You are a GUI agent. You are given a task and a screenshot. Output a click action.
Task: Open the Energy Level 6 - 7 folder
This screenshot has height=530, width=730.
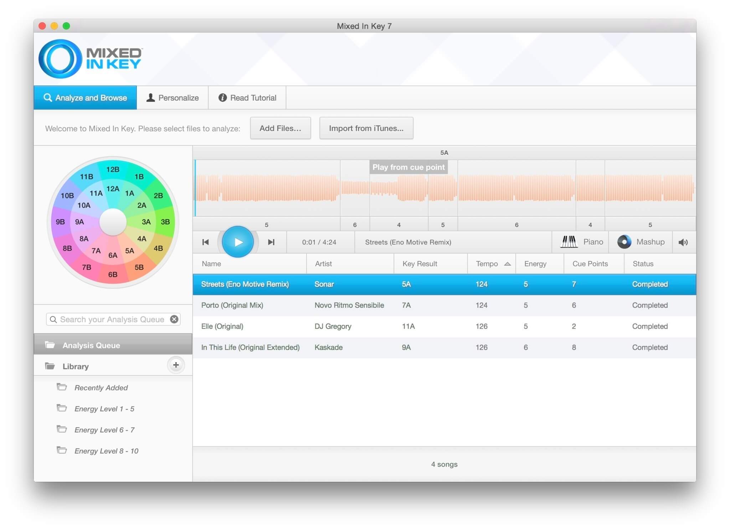104,430
